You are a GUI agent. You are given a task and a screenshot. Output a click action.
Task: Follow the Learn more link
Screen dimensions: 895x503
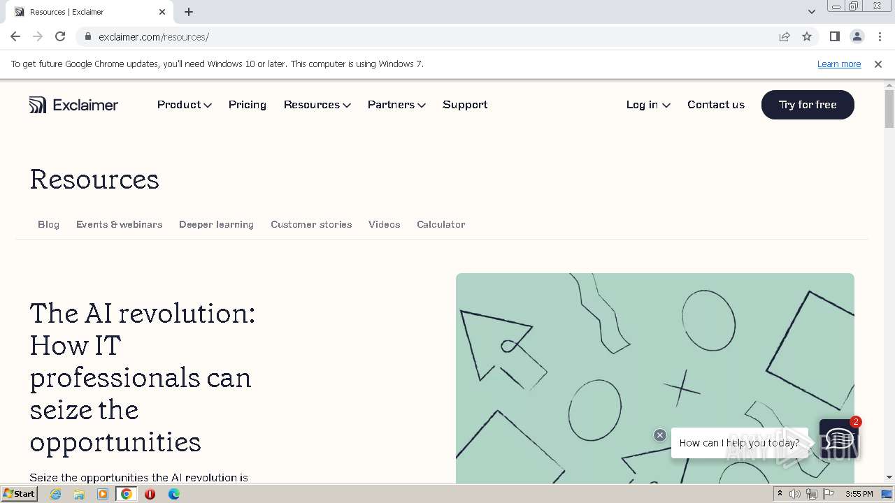click(839, 64)
